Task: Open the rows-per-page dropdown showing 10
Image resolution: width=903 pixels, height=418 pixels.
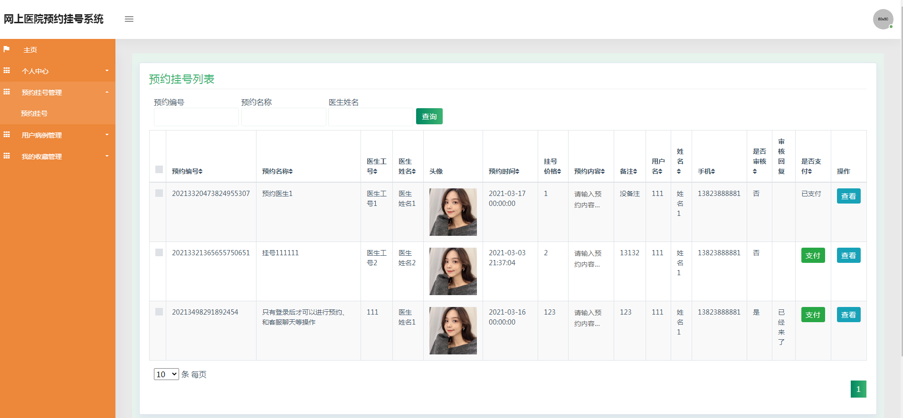Action: point(166,374)
